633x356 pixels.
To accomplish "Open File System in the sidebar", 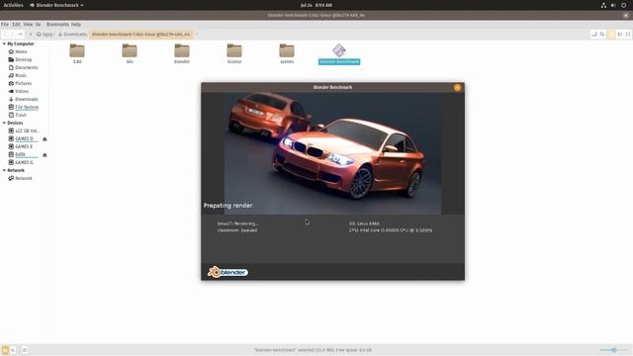I will click(24, 107).
